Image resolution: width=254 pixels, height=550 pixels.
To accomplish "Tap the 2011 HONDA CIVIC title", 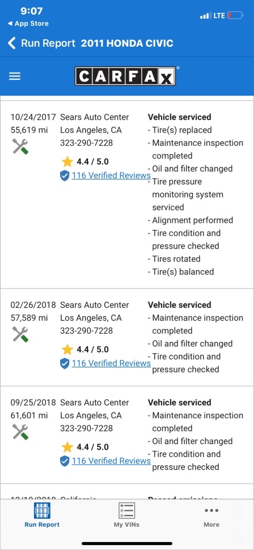I will click(127, 44).
